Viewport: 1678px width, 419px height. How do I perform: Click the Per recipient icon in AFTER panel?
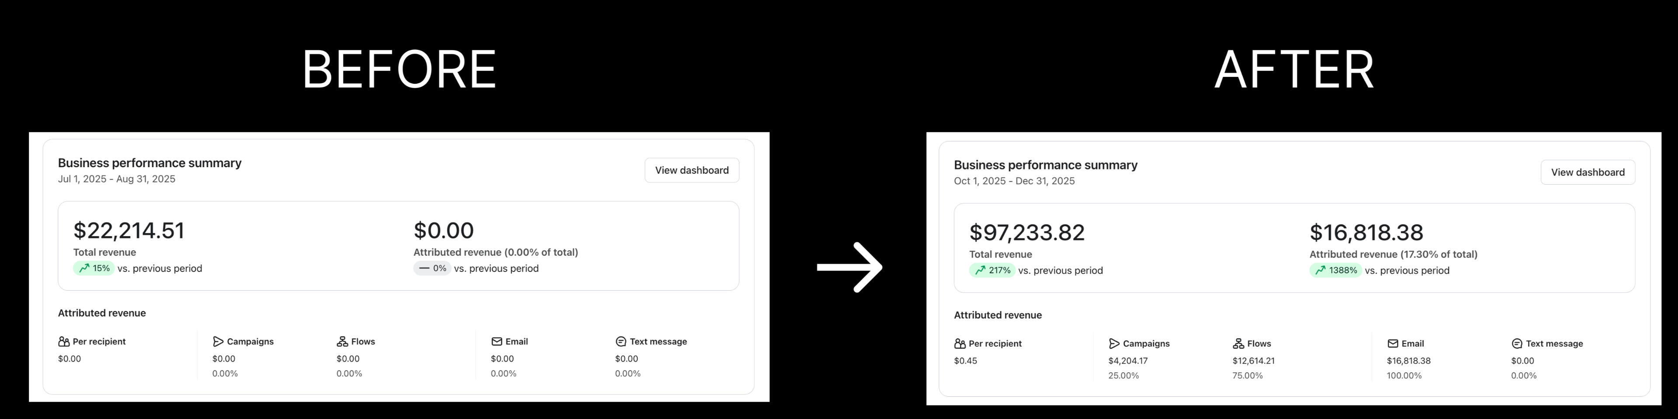(960, 343)
